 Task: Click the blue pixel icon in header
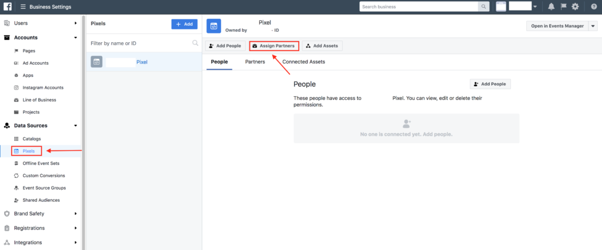coord(213,26)
